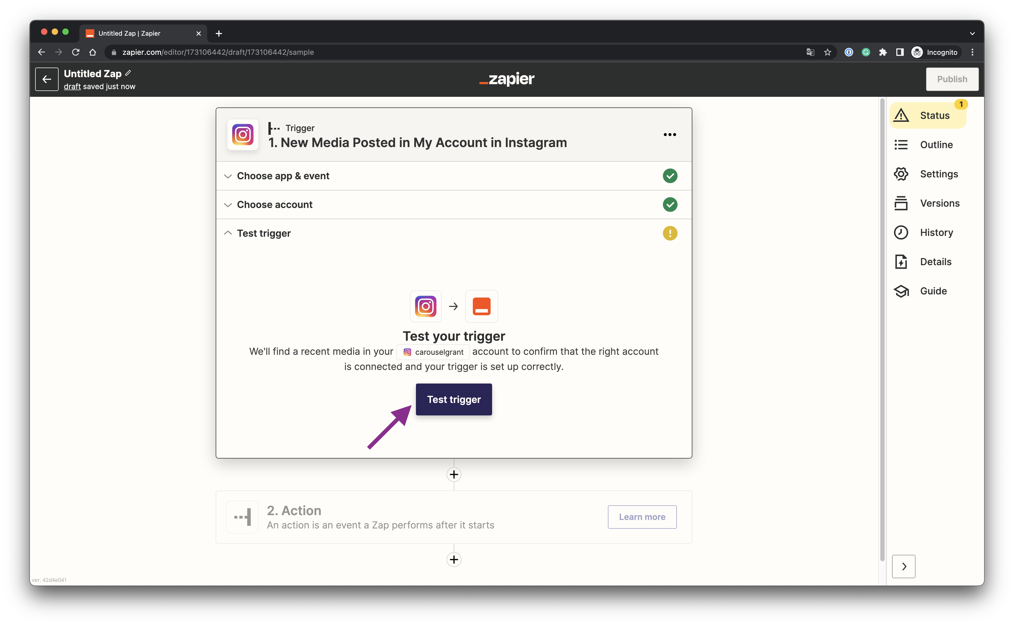Click the Status notification badge showing 1
This screenshot has width=1014, height=625.
click(x=961, y=105)
